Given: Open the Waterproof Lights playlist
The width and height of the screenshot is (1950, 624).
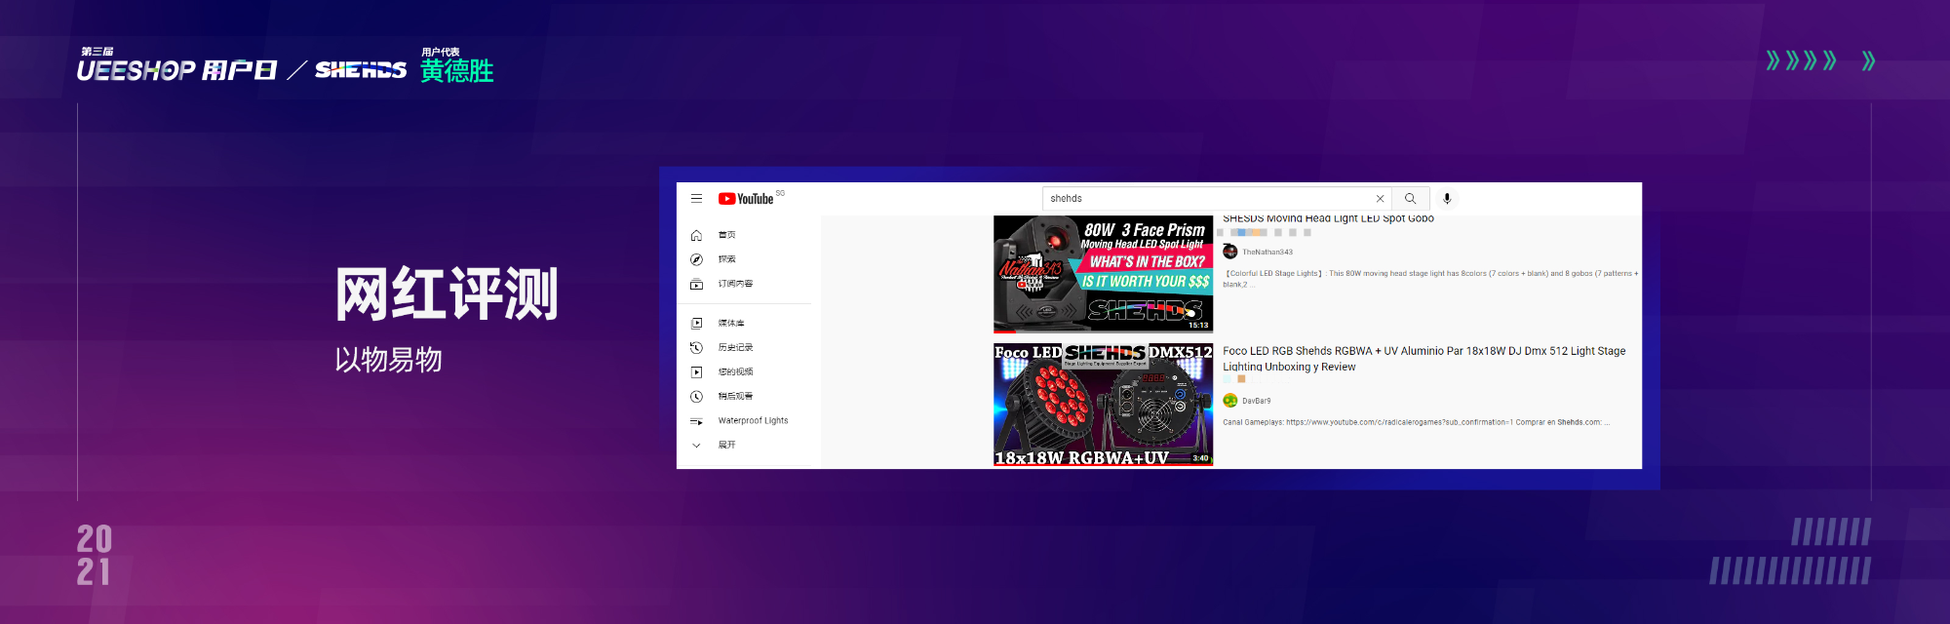Looking at the screenshot, I should [752, 420].
